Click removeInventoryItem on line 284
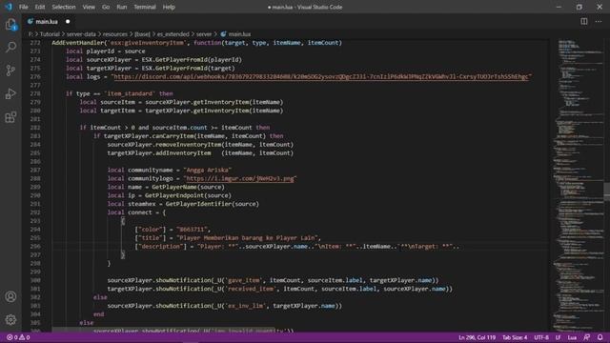This screenshot has width=610, height=343. (x=189, y=145)
